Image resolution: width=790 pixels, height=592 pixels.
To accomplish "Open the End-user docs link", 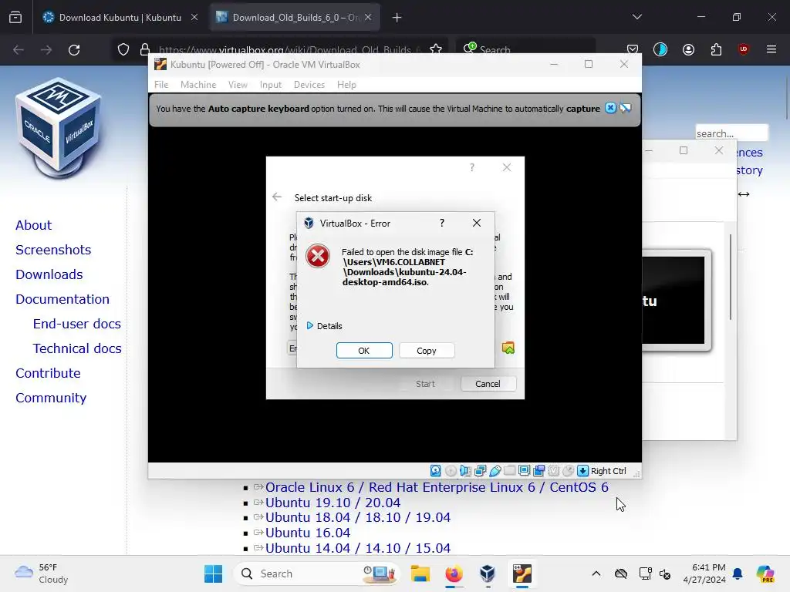I will coord(76,324).
